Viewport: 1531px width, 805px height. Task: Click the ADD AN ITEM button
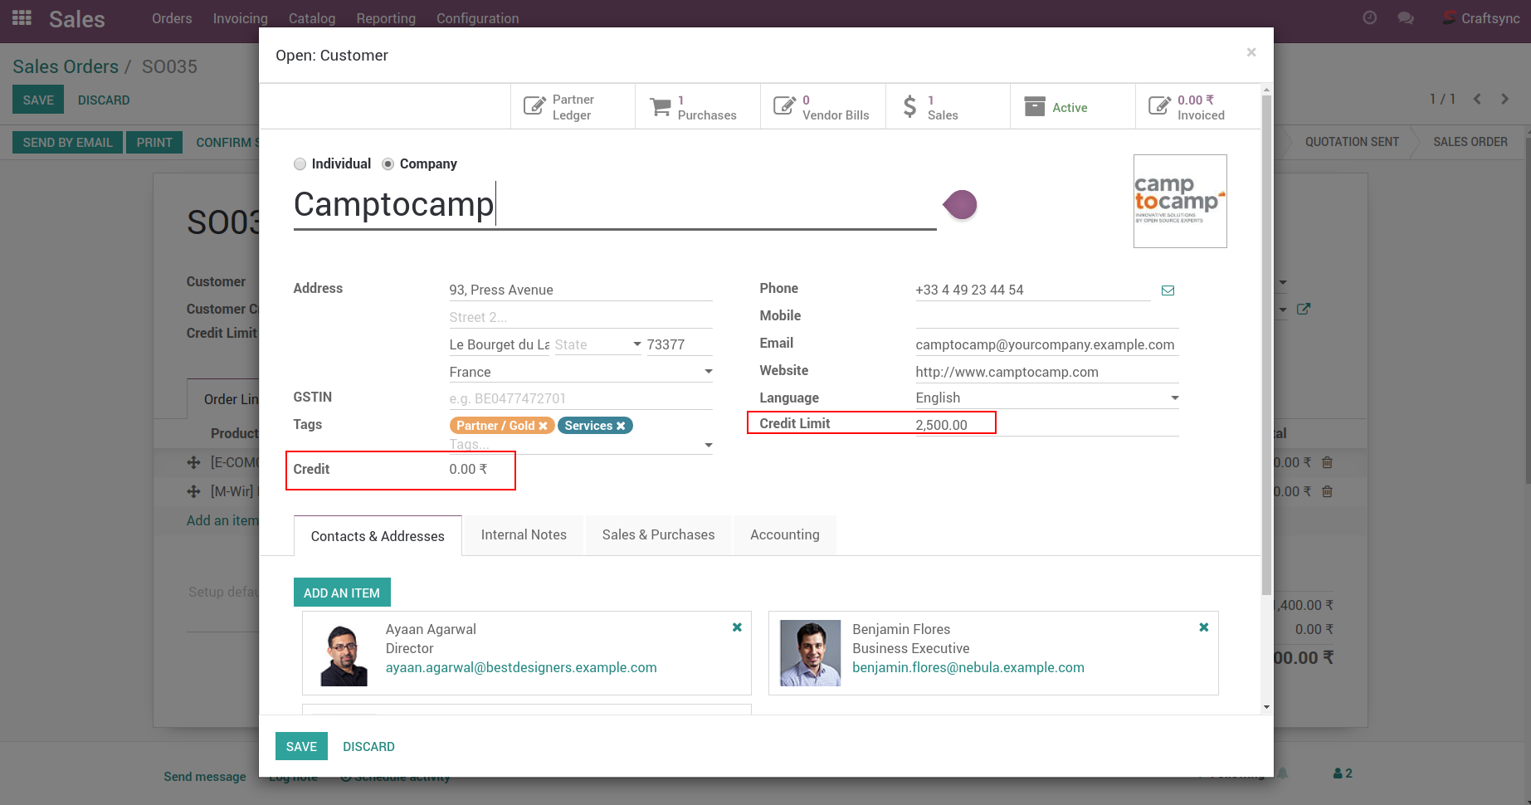pyautogui.click(x=341, y=593)
